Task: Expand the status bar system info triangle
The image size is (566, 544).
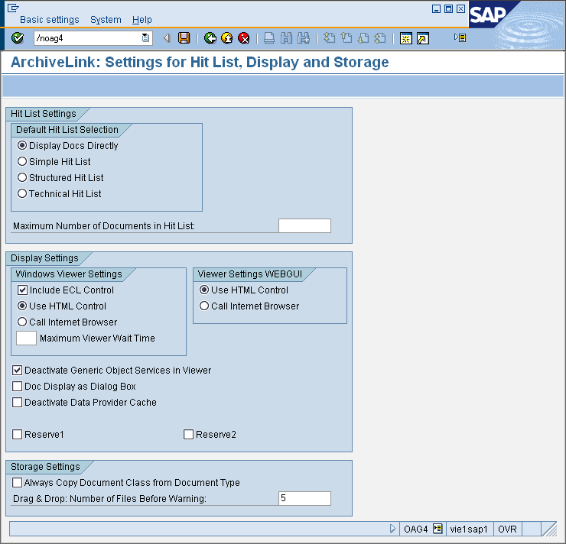Action: coord(393,529)
